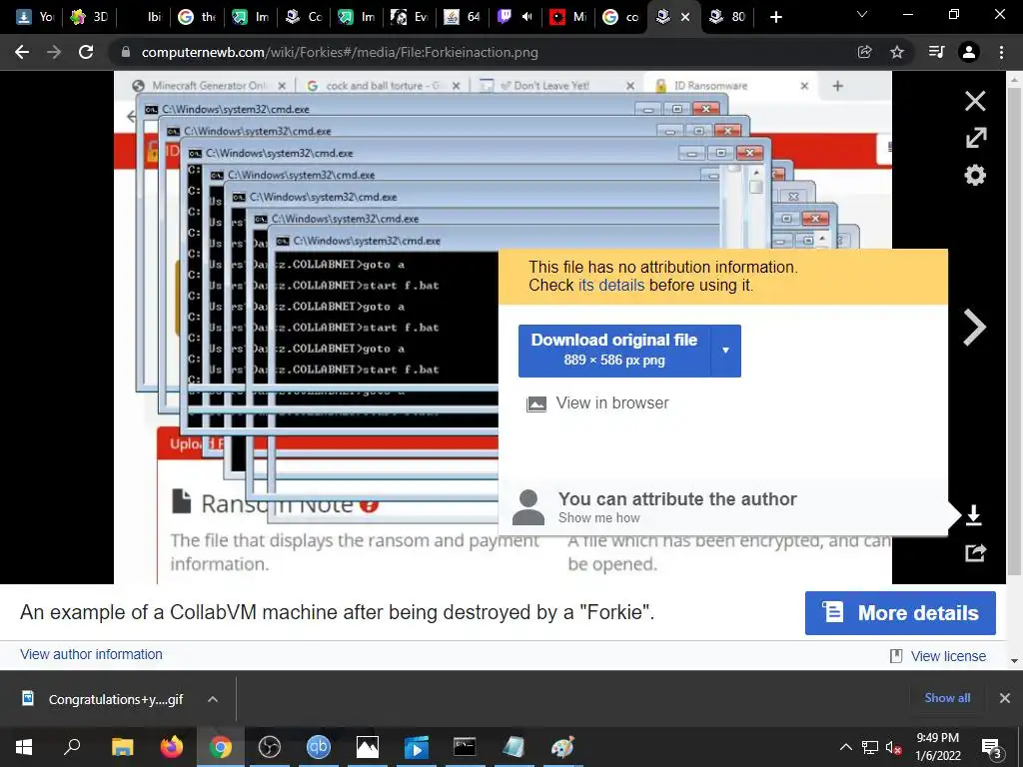Click the share/embed file icon in viewer
1023x767 pixels.
(975, 553)
